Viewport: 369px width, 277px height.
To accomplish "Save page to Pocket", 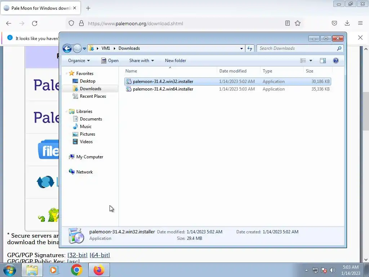I will pos(334,23).
